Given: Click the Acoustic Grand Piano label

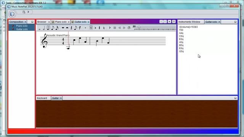Looking at the screenshot, I should pyautogui.click(x=58, y=35).
